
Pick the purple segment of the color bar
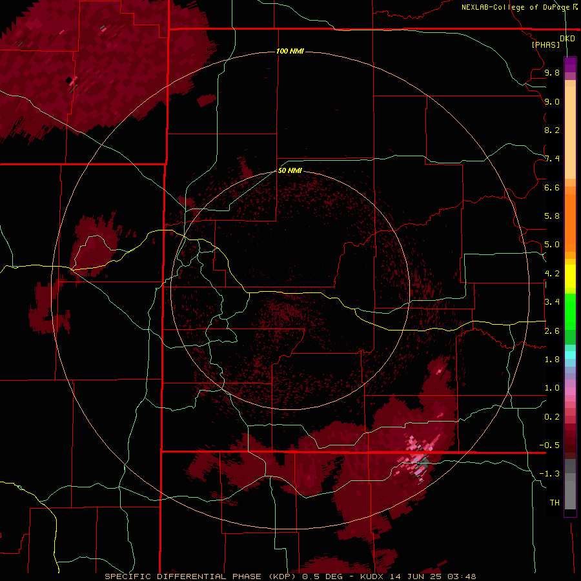click(570, 65)
